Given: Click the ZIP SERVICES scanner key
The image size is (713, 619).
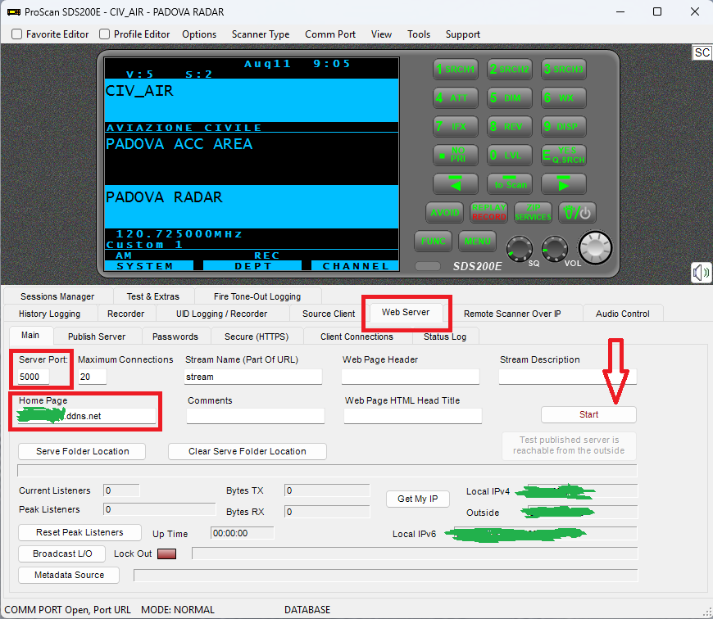Looking at the screenshot, I should click(x=533, y=213).
